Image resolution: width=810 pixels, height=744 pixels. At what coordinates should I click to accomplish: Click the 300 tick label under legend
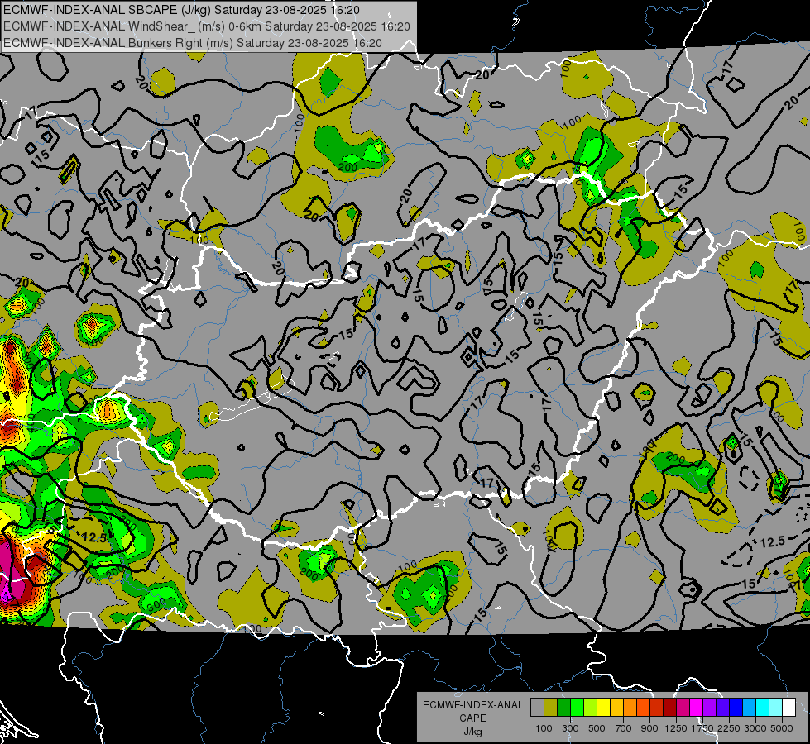pyautogui.click(x=570, y=728)
